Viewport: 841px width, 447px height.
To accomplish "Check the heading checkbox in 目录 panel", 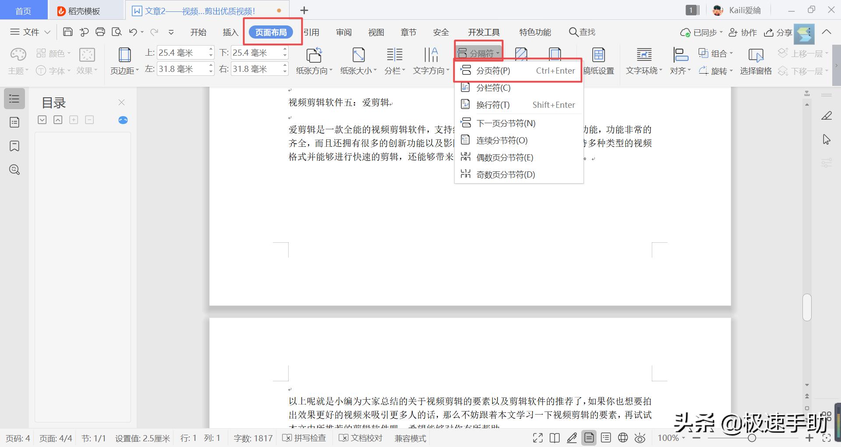I will pyautogui.click(x=42, y=120).
